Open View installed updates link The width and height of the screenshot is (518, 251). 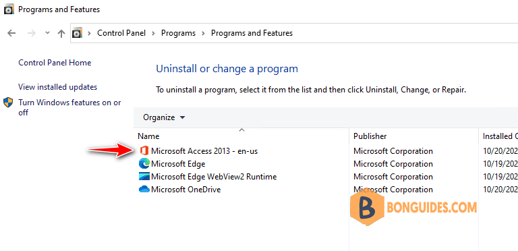(x=58, y=87)
